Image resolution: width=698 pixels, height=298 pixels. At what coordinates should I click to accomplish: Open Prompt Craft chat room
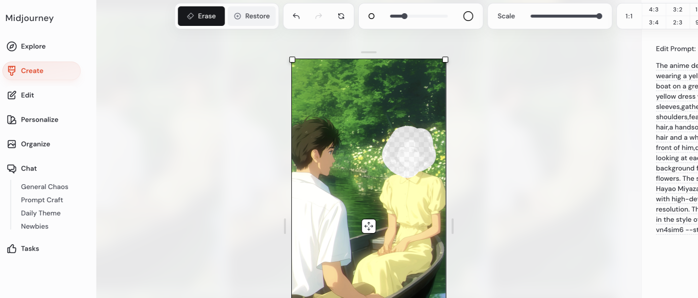(42, 200)
